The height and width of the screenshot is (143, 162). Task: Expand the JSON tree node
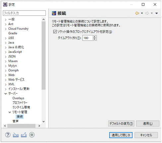click(x=6, y=57)
